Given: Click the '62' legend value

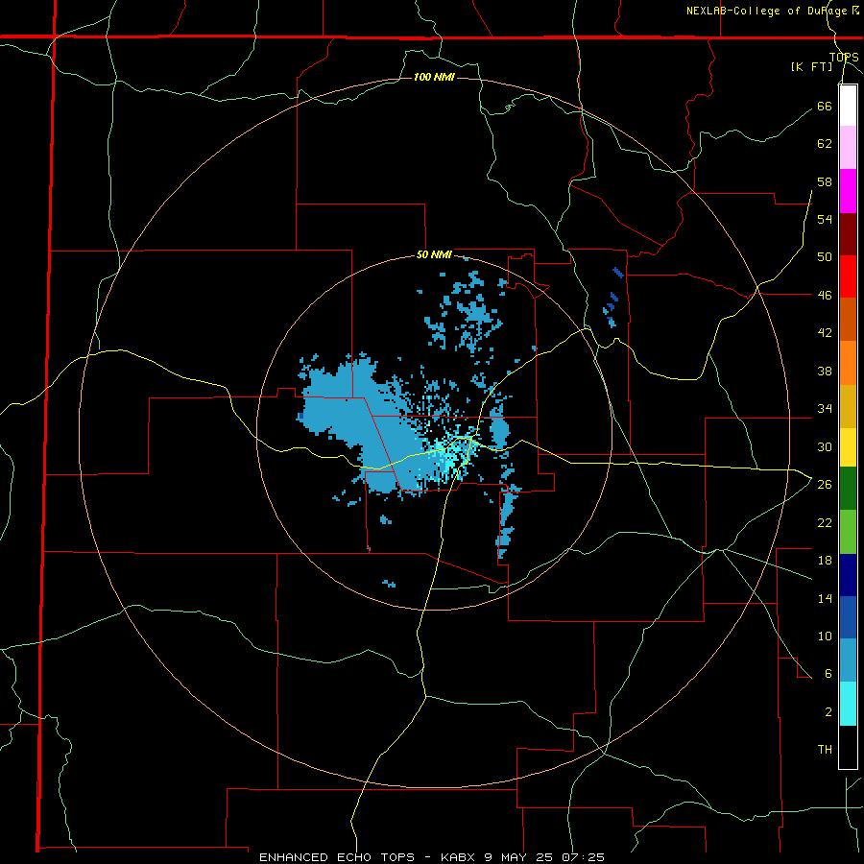Looking at the screenshot, I should (x=825, y=144).
